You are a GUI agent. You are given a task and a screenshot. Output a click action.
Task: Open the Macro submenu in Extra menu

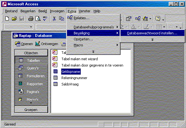93,45
